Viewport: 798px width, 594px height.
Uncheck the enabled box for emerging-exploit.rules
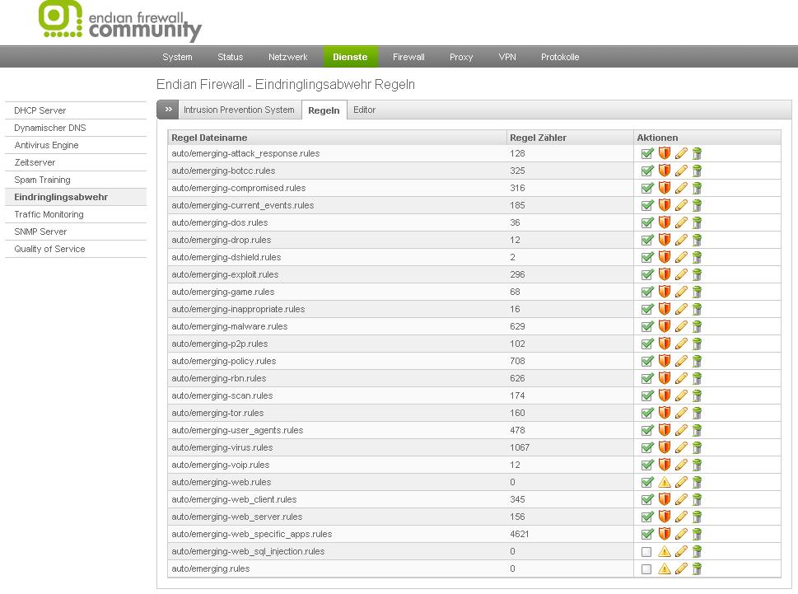tap(646, 274)
